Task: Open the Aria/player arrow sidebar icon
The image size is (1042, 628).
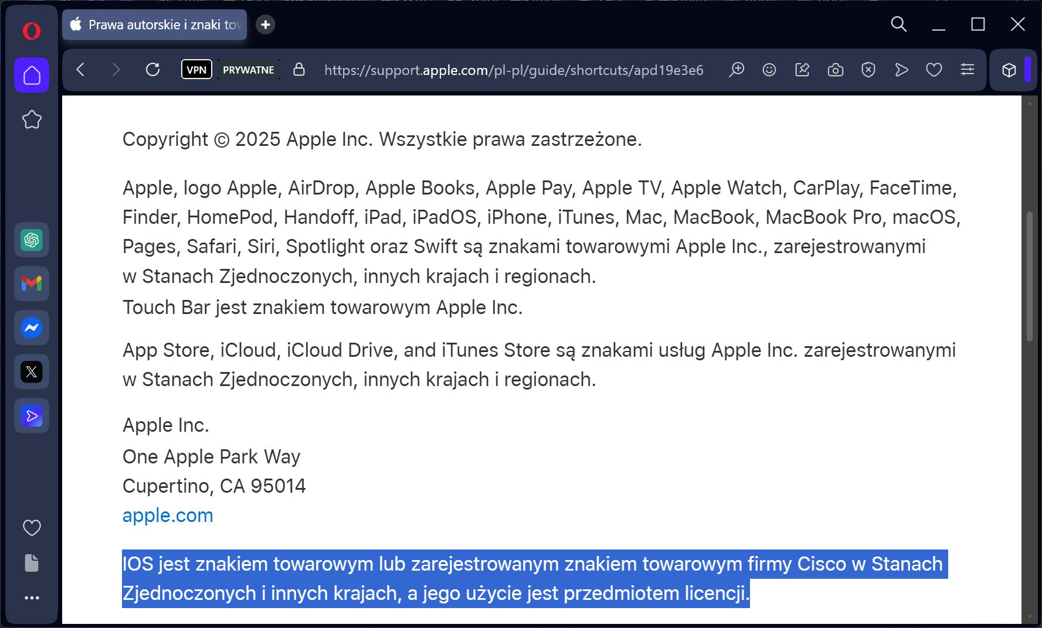Action: pos(32,415)
